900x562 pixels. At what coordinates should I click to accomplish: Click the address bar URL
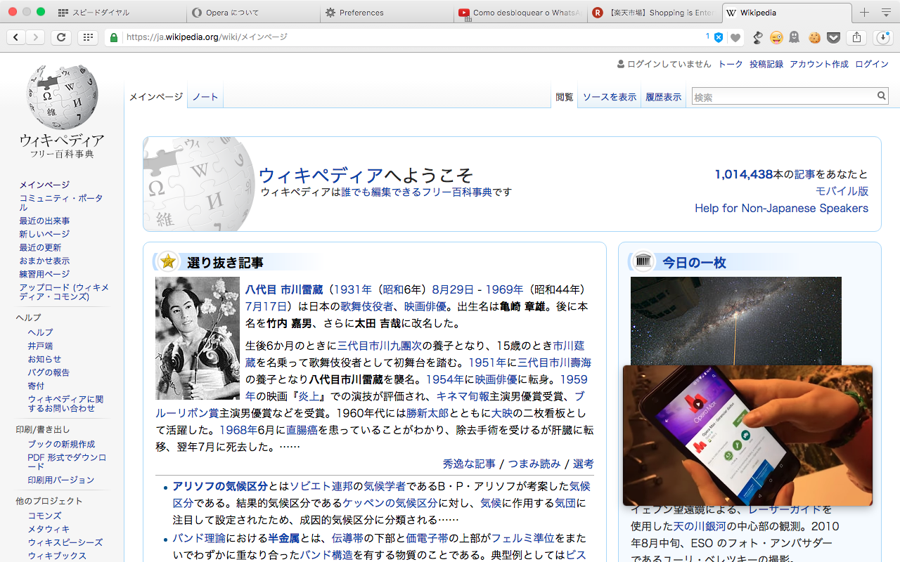tap(207, 37)
